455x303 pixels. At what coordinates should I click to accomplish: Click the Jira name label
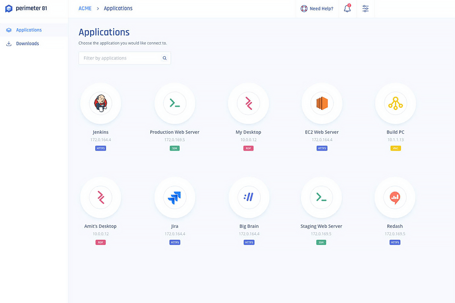(175, 226)
